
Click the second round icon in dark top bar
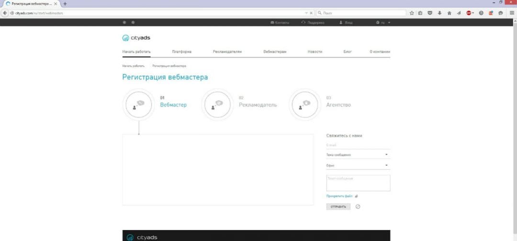point(133,22)
